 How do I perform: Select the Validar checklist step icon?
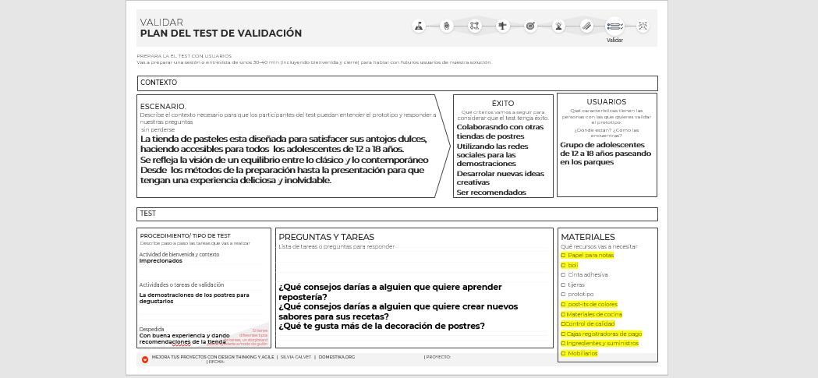coord(614,26)
